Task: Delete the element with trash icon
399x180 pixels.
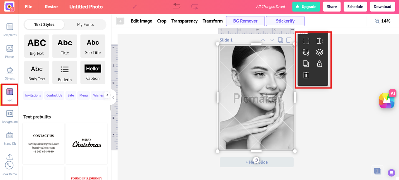Action: pos(306,75)
